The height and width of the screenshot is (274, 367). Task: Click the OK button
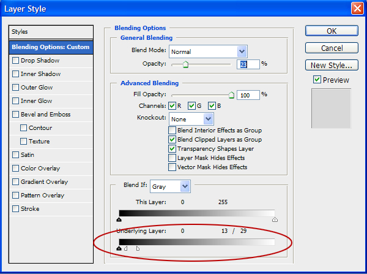332,31
